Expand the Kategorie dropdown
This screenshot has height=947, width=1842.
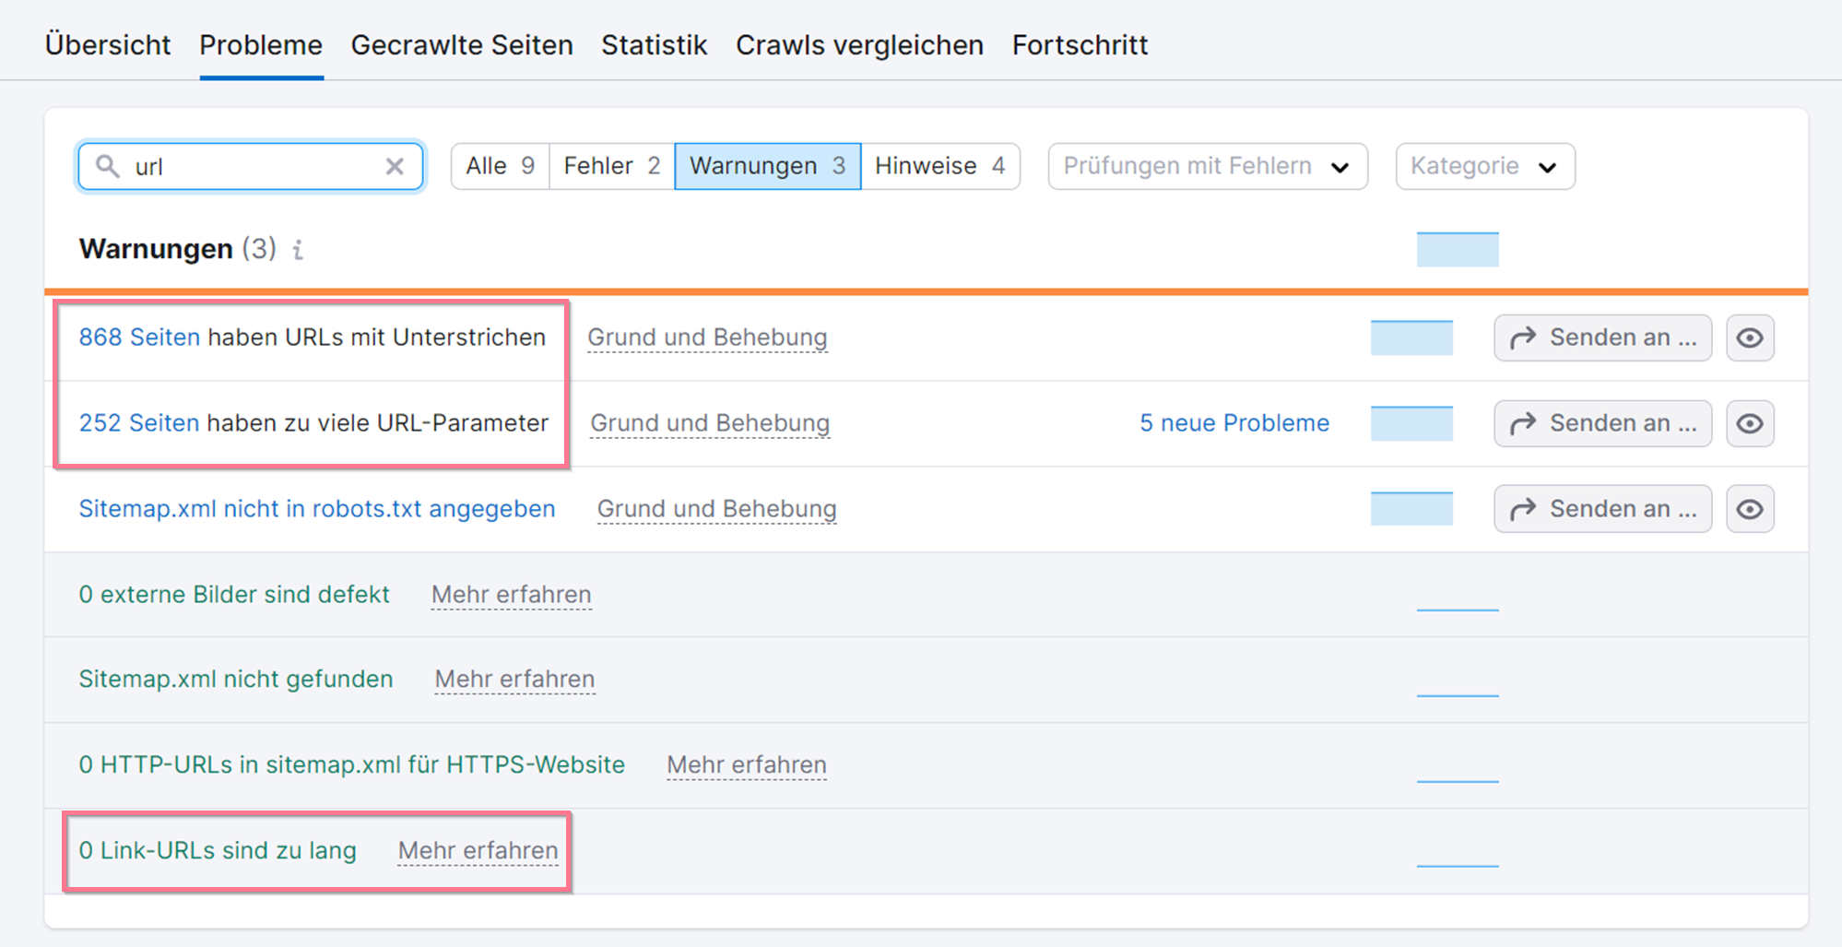(1483, 166)
